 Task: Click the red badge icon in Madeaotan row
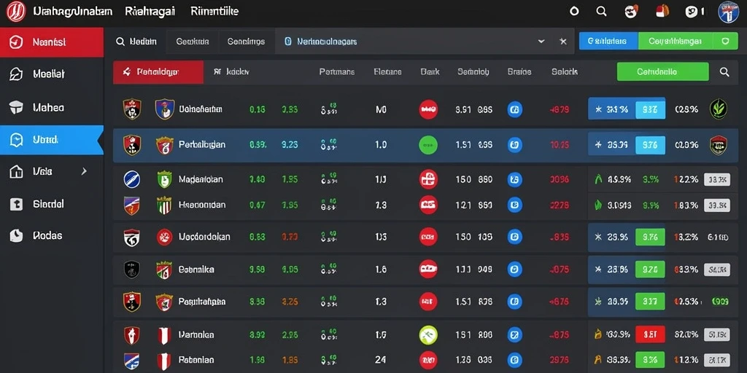428,179
